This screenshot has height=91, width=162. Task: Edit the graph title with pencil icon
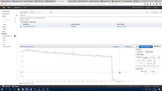(x=34, y=47)
